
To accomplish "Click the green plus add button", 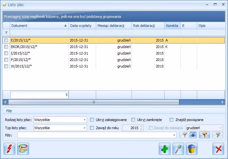I will tap(165, 149).
